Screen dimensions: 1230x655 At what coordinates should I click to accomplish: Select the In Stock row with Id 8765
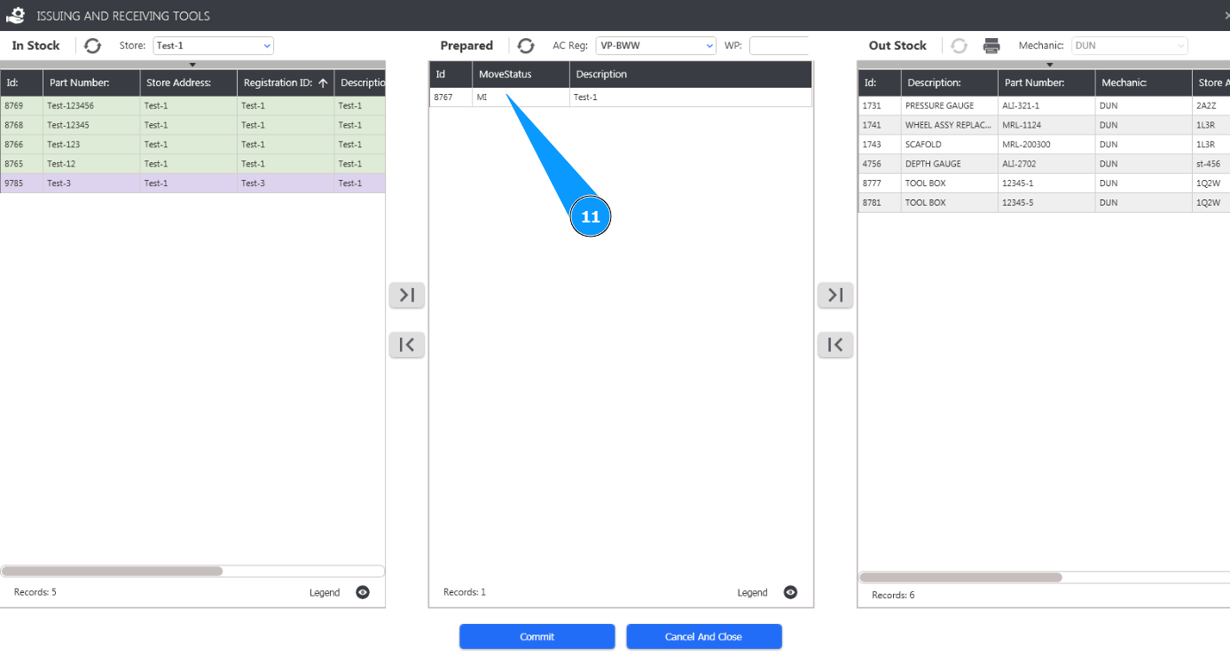(192, 164)
